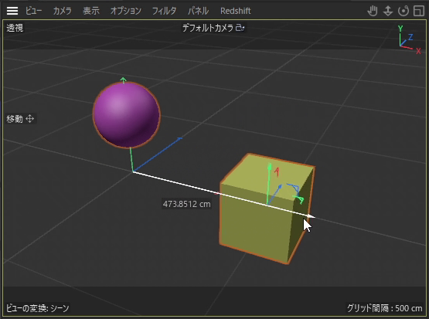Open the オプション menu

click(125, 11)
